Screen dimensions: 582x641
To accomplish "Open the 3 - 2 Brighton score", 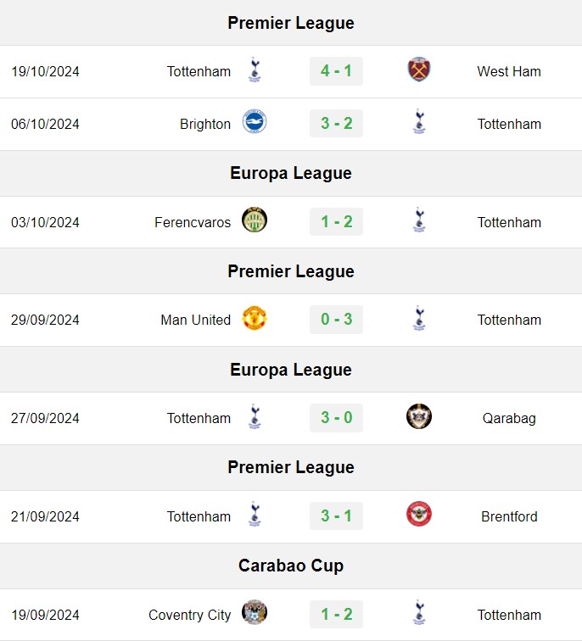I will point(336,124).
